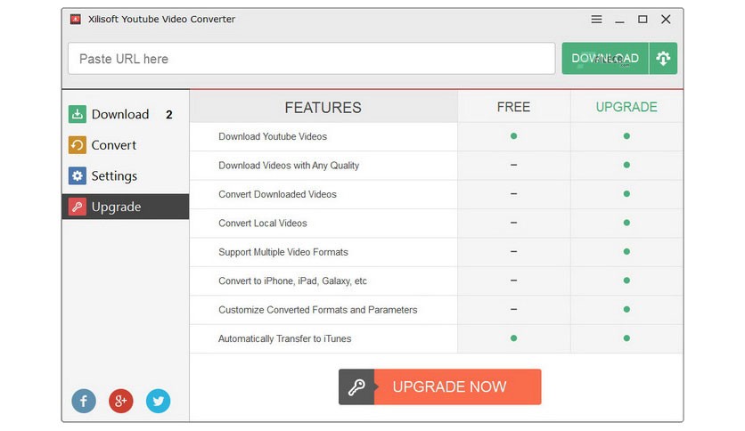Screen dimensions: 745x431
Task: Click UPGRADE dot for Customize Converted Formats
Action: (x=626, y=310)
